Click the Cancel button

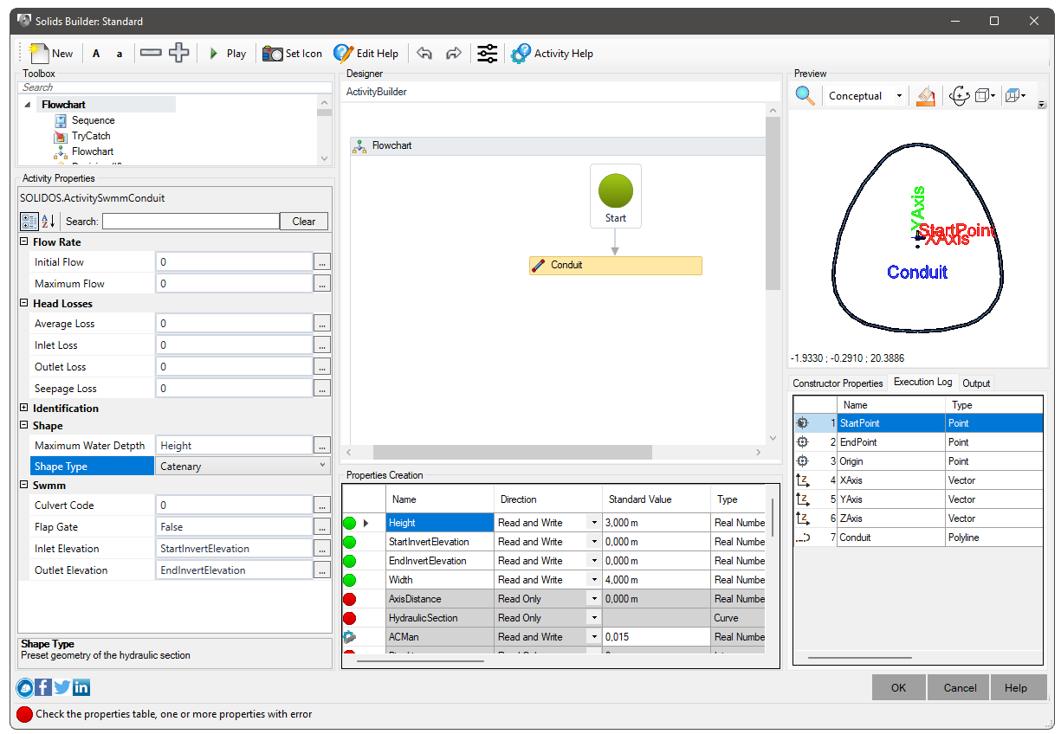[960, 688]
